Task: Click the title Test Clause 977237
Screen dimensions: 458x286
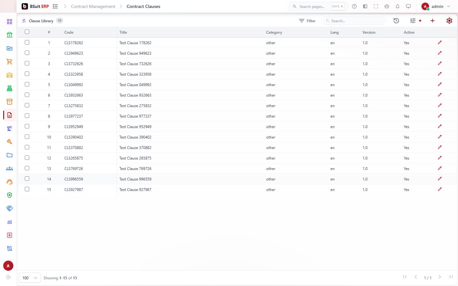Action: (135, 116)
